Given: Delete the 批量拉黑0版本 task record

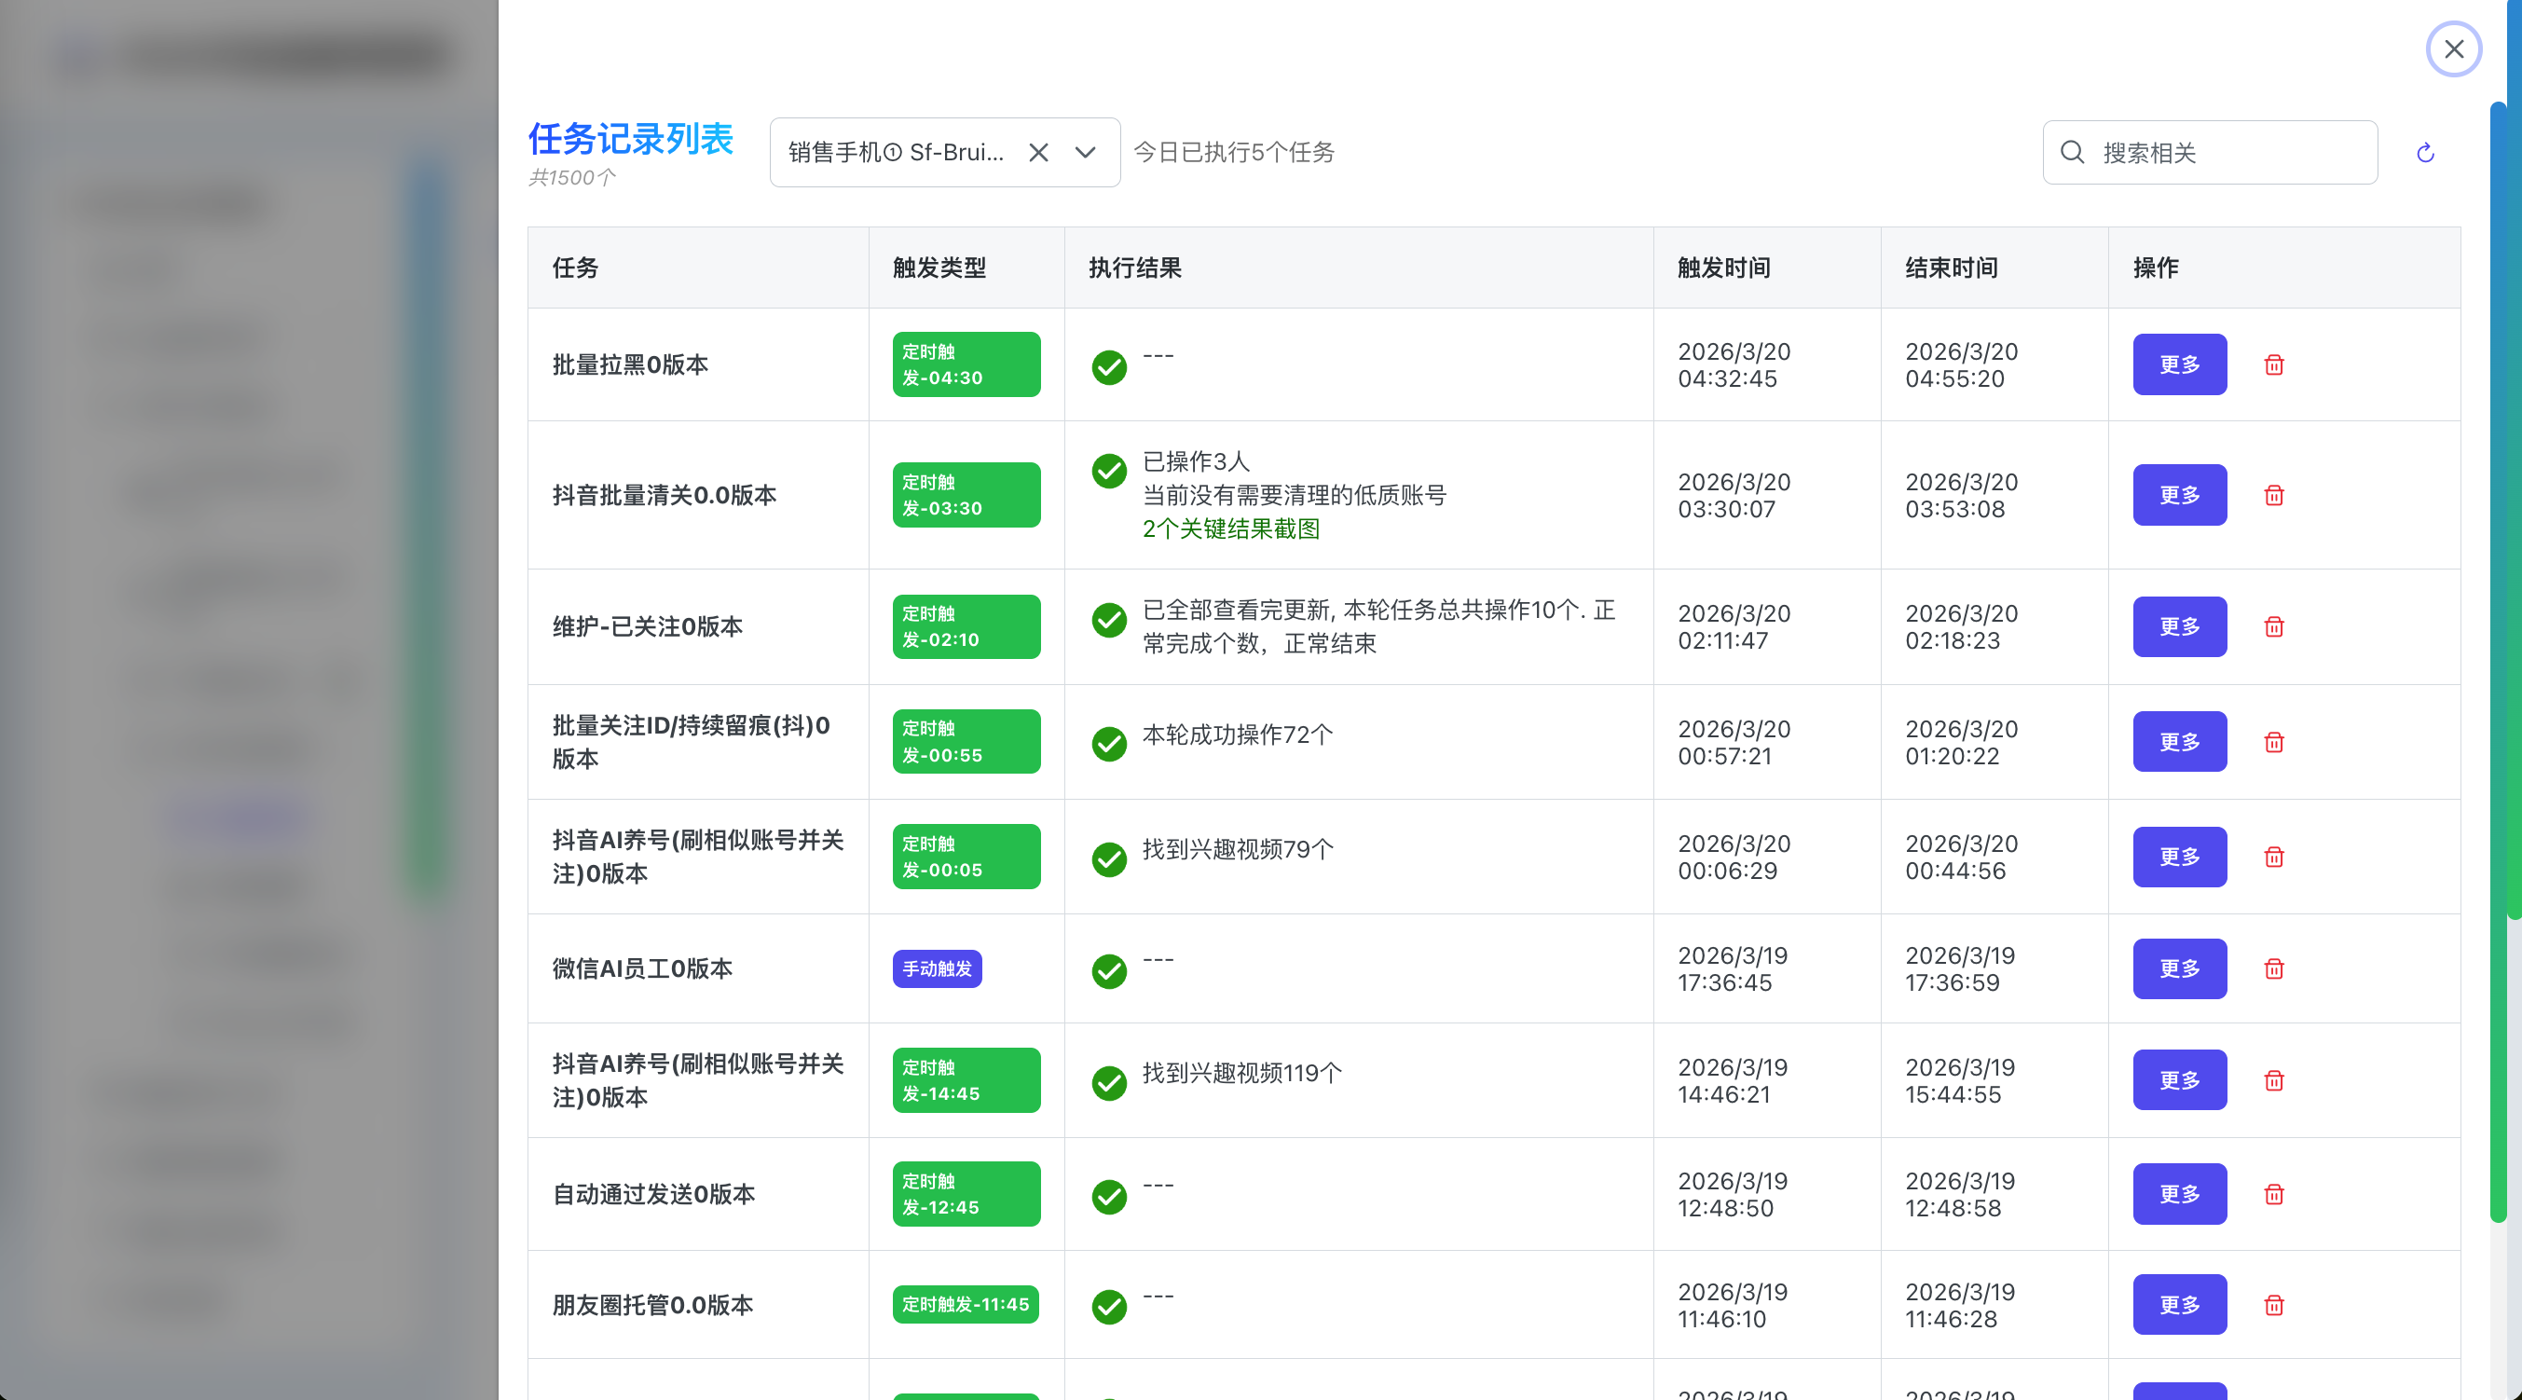Looking at the screenshot, I should pos(2273,365).
